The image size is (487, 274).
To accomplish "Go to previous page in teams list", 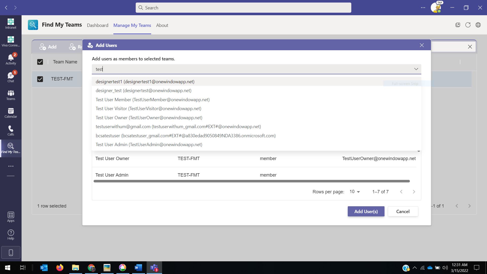I will [x=457, y=206].
